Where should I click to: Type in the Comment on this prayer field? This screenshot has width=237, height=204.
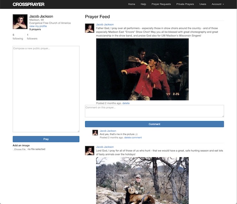154,111
